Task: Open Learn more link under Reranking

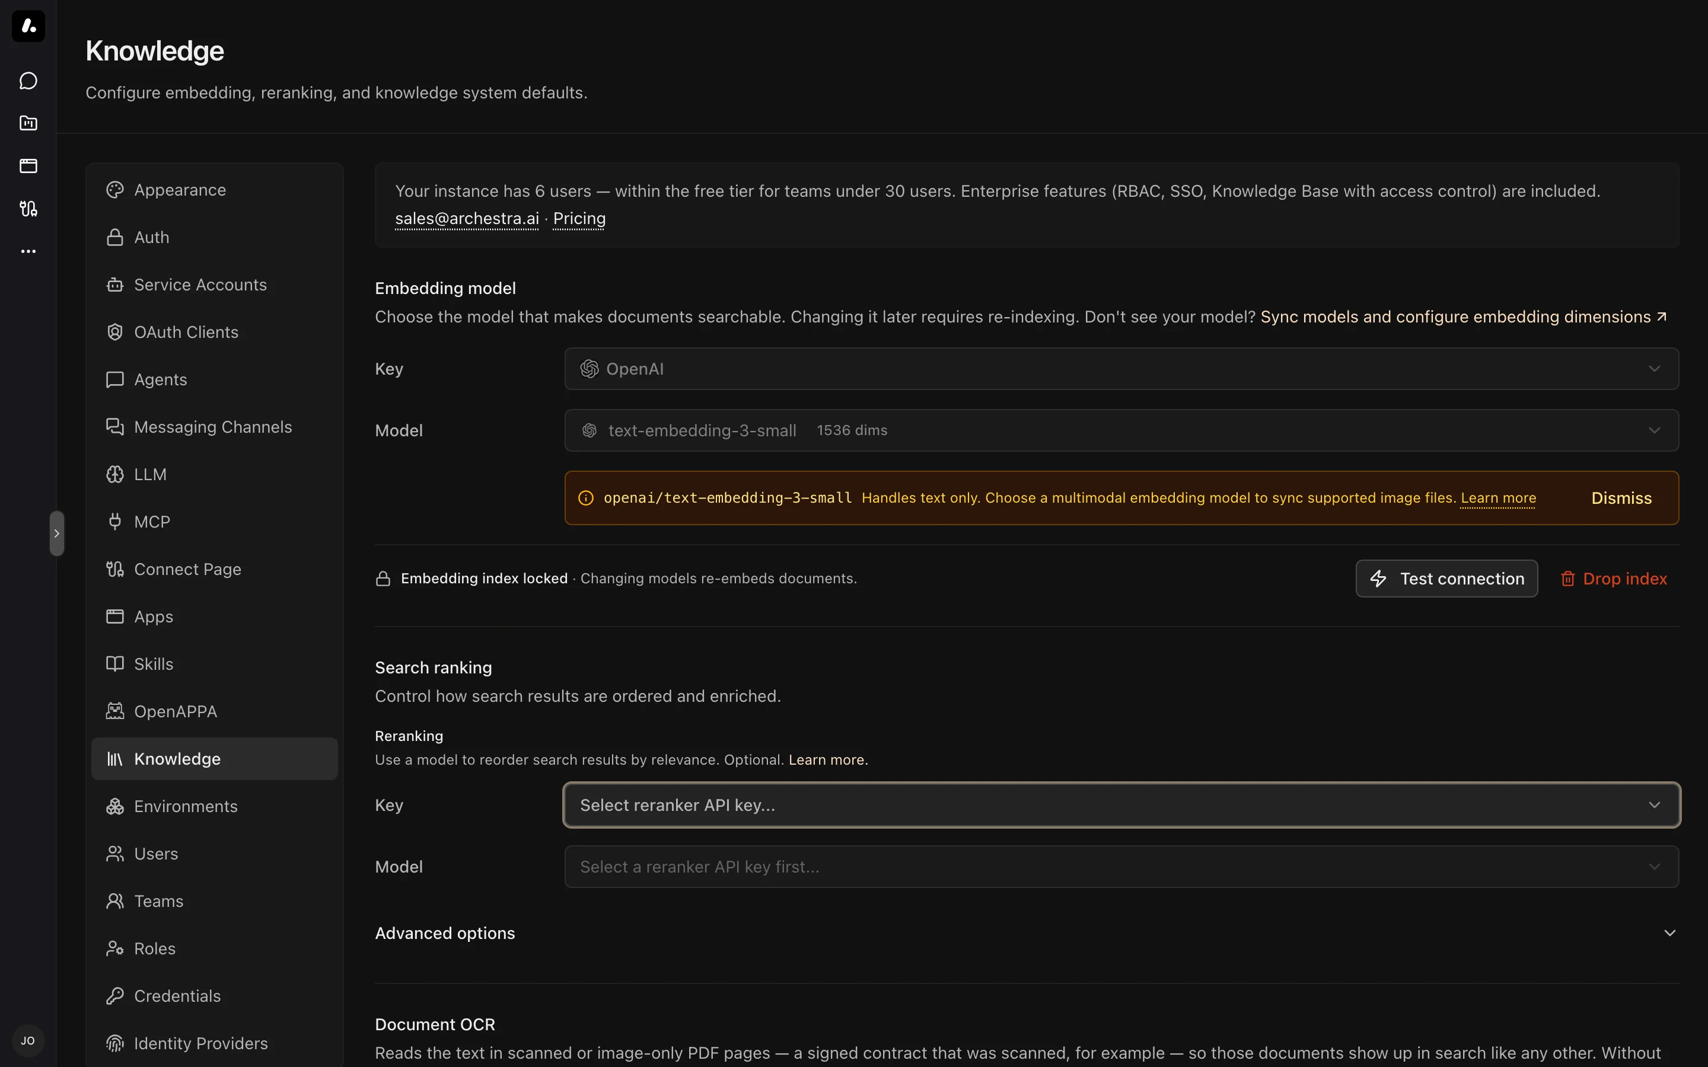Action: pos(828,760)
